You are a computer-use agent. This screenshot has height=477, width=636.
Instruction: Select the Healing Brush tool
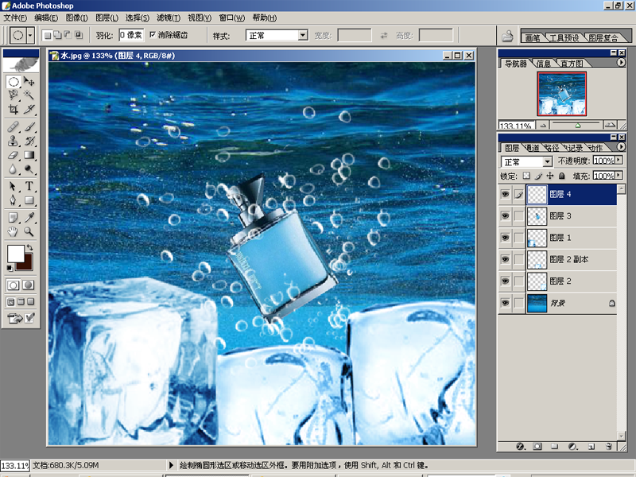14,126
